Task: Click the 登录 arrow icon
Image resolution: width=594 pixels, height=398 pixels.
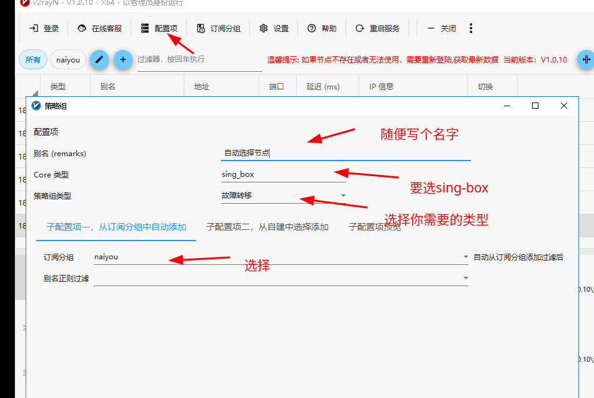Action: tap(34, 29)
